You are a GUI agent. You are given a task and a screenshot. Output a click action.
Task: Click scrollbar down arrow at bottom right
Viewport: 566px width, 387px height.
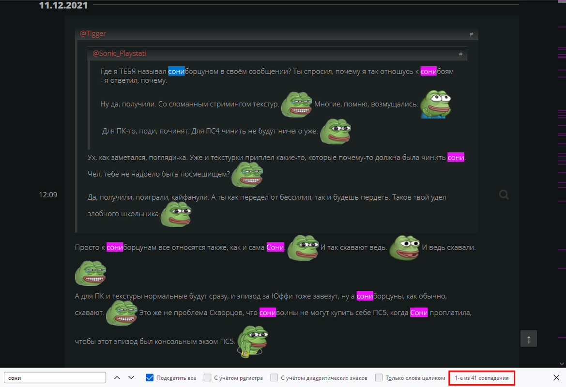(x=562, y=364)
